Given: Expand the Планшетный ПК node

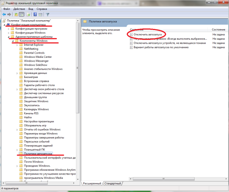Looking at the screenshot, I should (x=17, y=150).
